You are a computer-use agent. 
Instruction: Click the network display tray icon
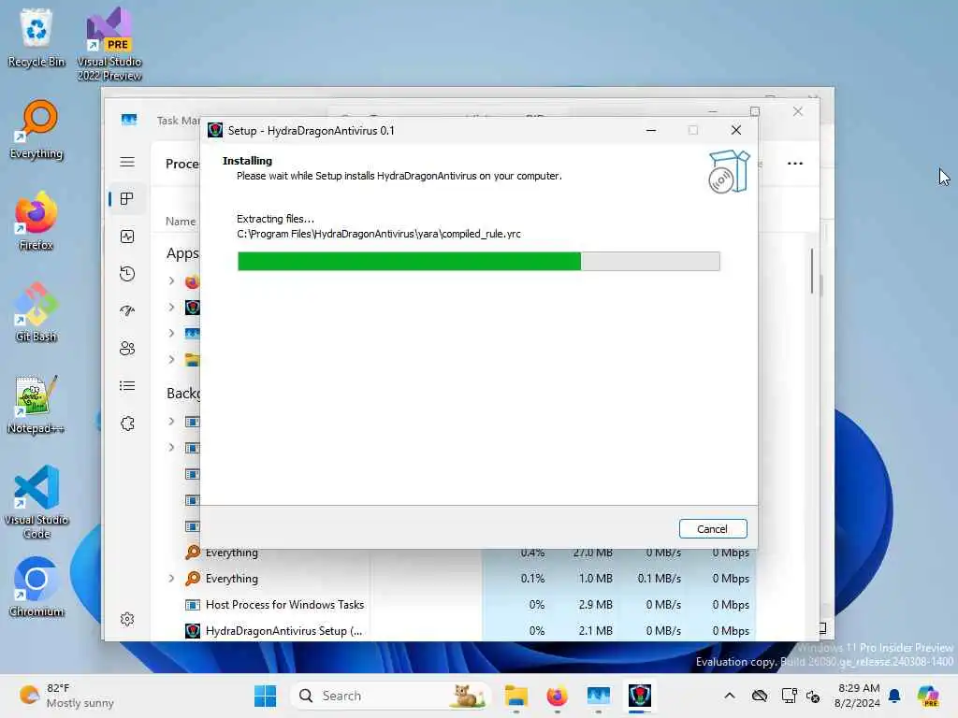tap(789, 696)
